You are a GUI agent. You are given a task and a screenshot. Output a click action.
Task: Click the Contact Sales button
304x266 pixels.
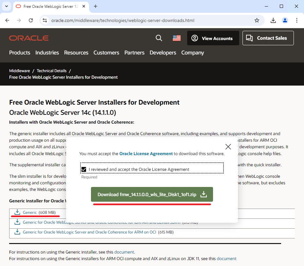268,38
